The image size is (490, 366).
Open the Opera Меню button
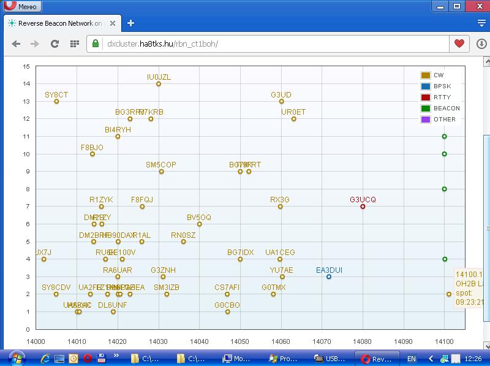23,6
